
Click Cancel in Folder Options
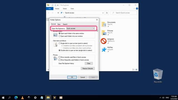[83, 77]
